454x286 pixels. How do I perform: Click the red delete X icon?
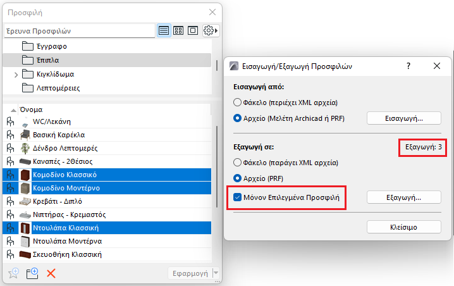(52, 273)
